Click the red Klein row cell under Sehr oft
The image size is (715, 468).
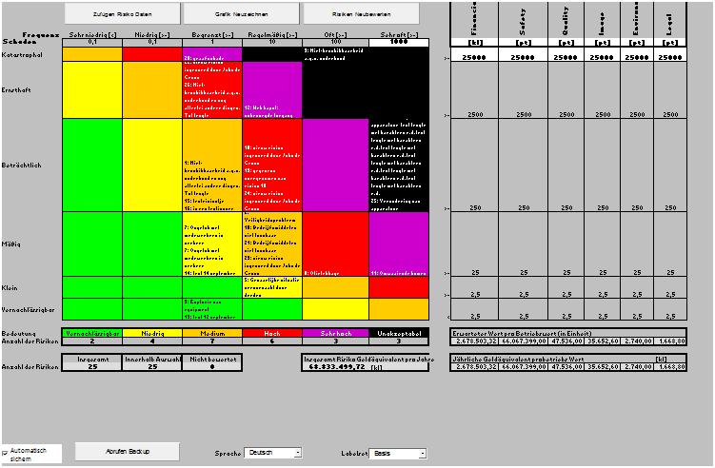(x=399, y=287)
